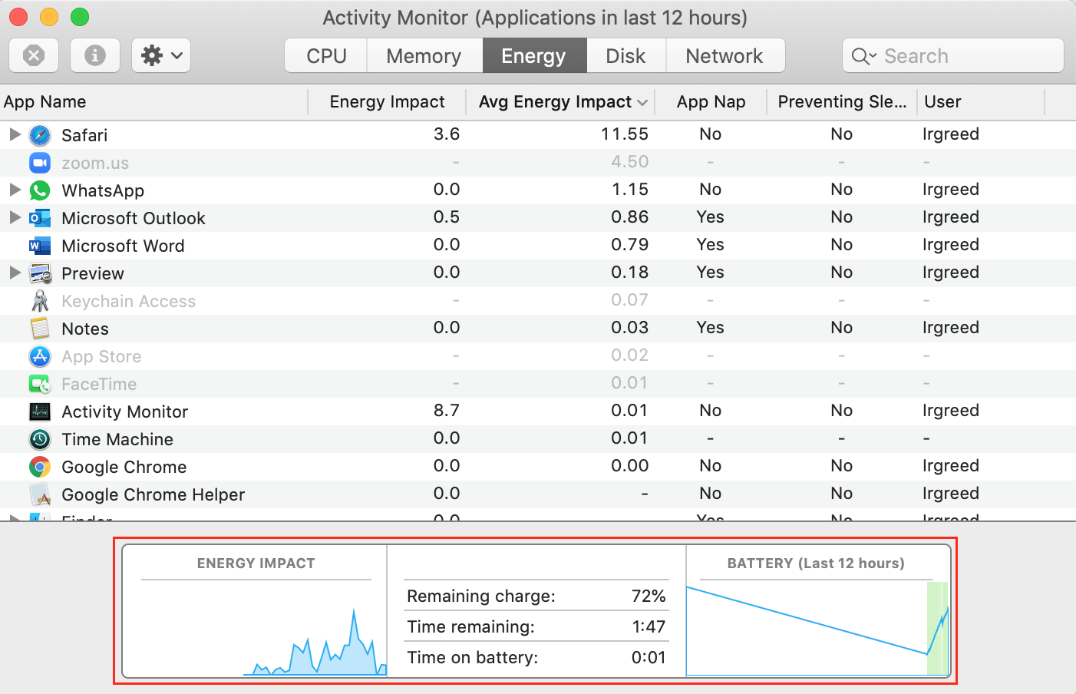Image resolution: width=1076 pixels, height=694 pixels.
Task: Click Microsoft Outlook's 0.86 average value
Action: click(630, 216)
